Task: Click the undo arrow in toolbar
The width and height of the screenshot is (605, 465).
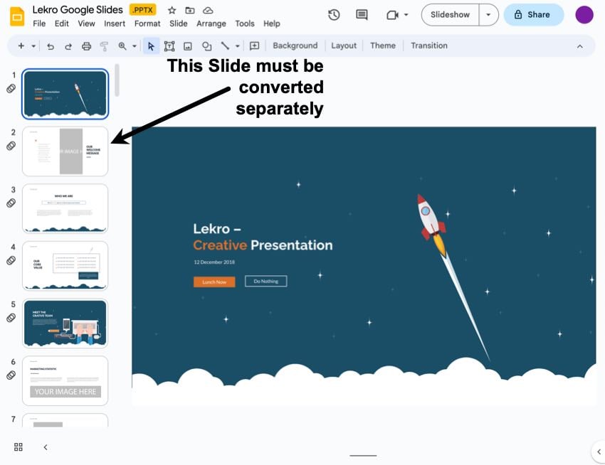Action: click(51, 46)
